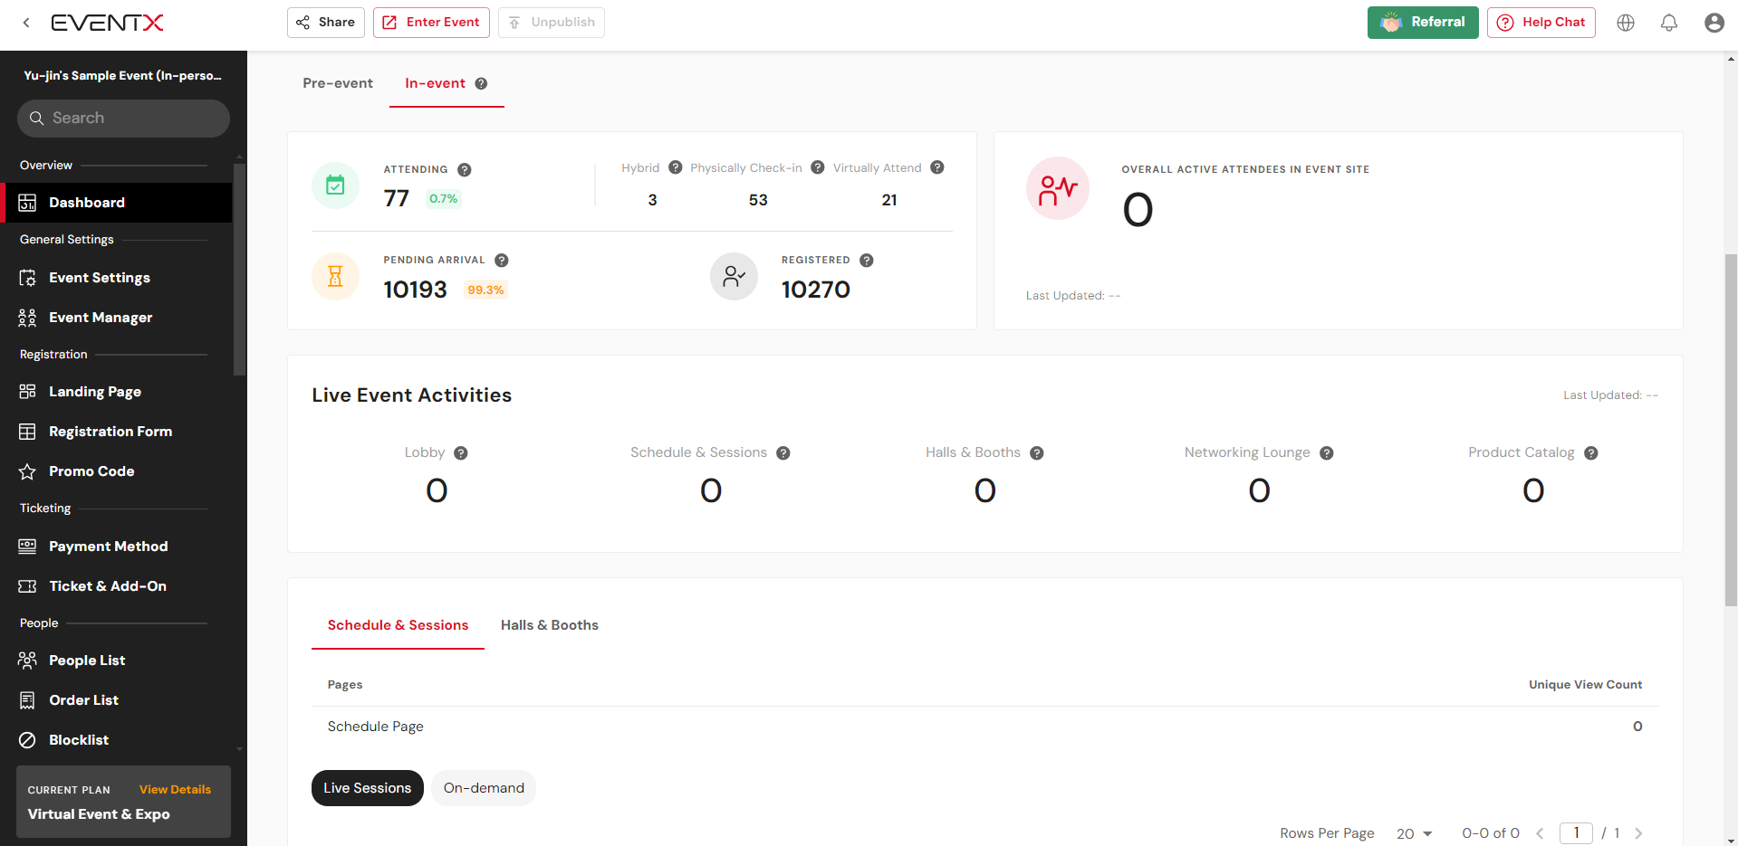Open Ticket & Add-On in the sidebar

click(118, 586)
